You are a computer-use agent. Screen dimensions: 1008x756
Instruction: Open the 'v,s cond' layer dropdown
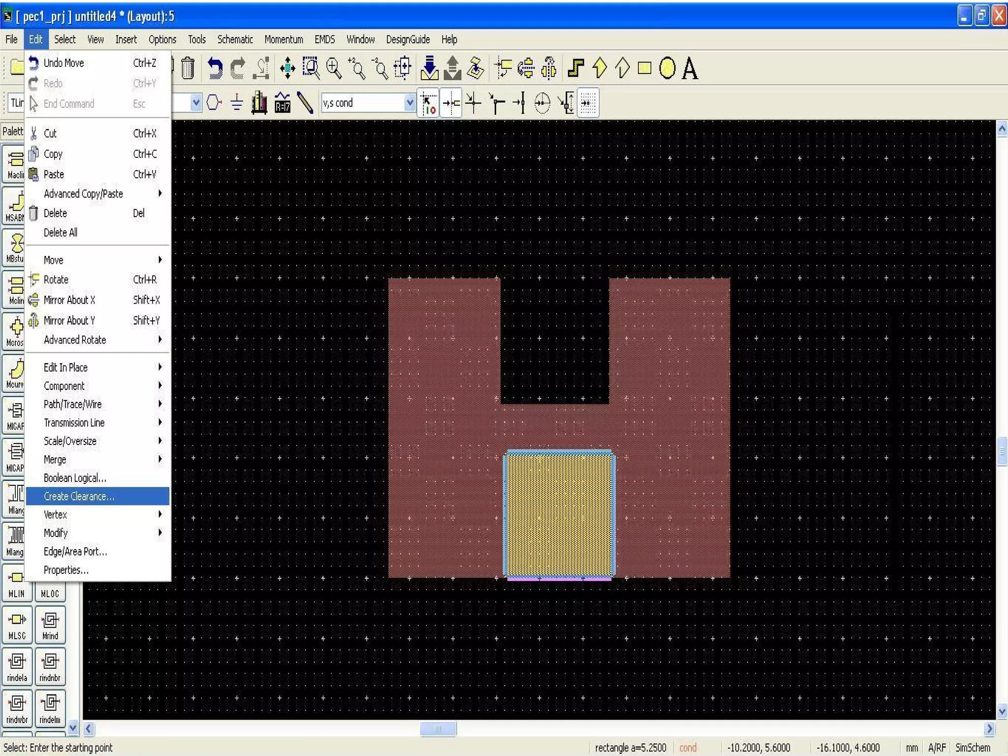click(x=409, y=103)
